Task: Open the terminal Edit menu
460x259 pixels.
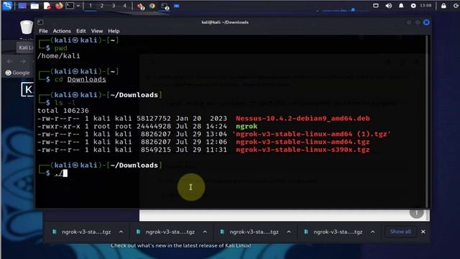Action: tap(81, 31)
